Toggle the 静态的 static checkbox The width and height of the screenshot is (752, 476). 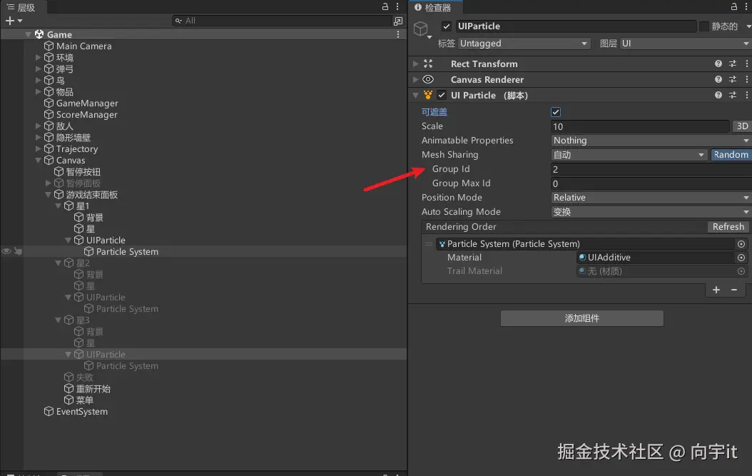[x=704, y=26]
